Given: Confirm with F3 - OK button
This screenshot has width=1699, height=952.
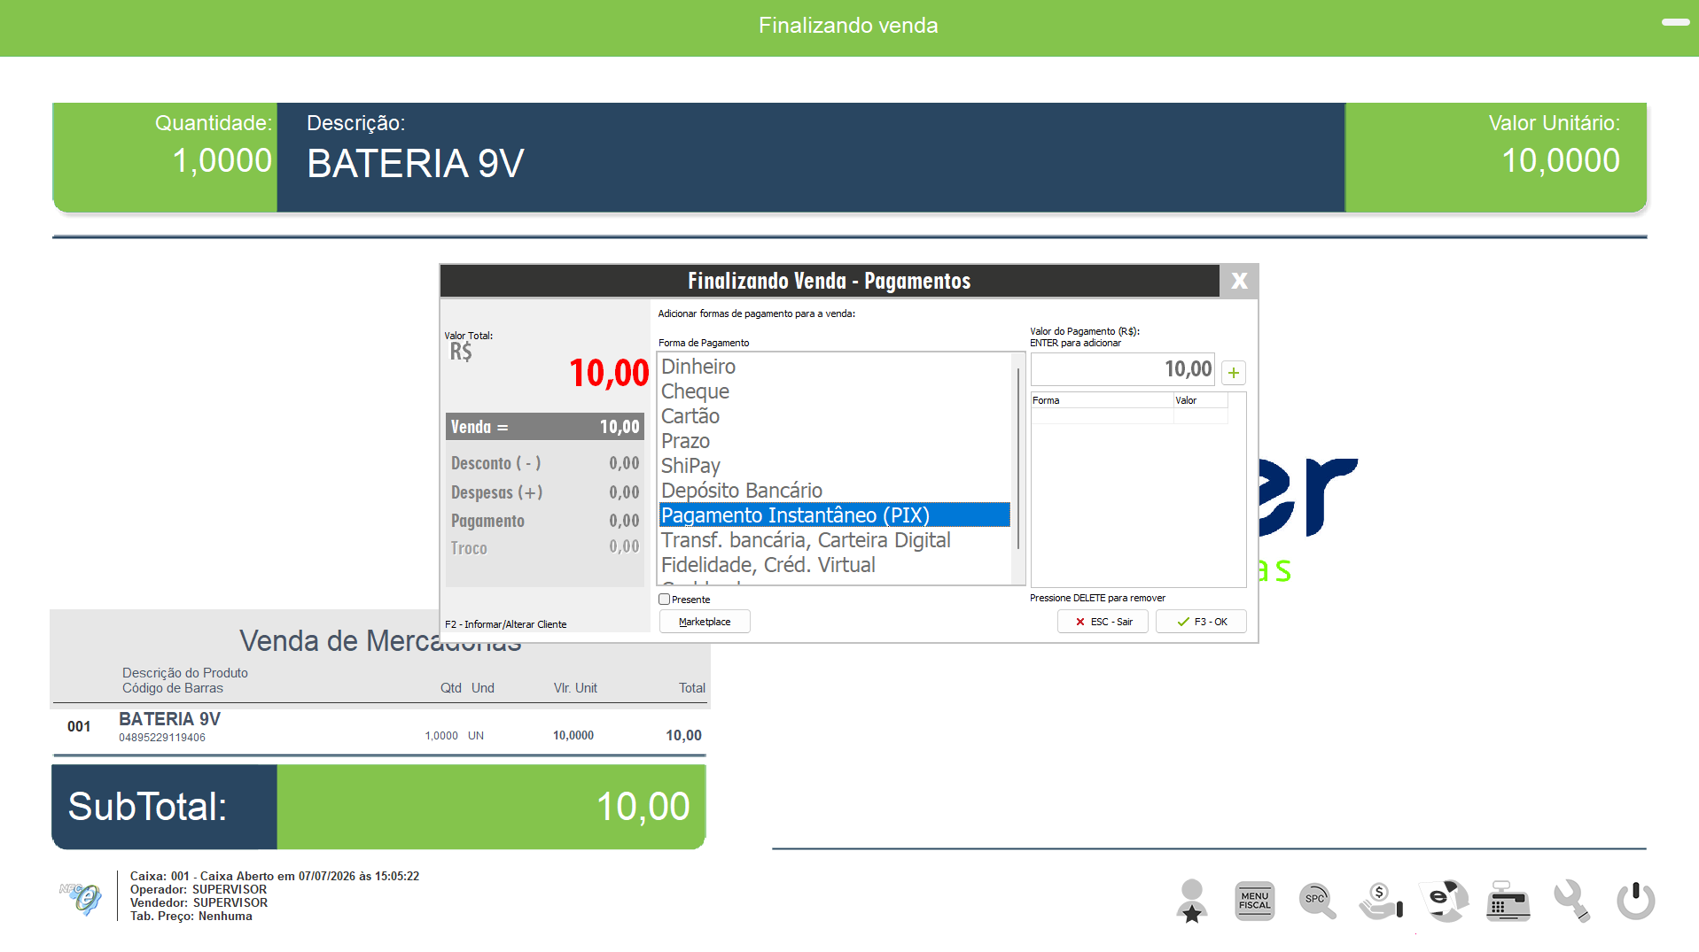Looking at the screenshot, I should tap(1201, 622).
